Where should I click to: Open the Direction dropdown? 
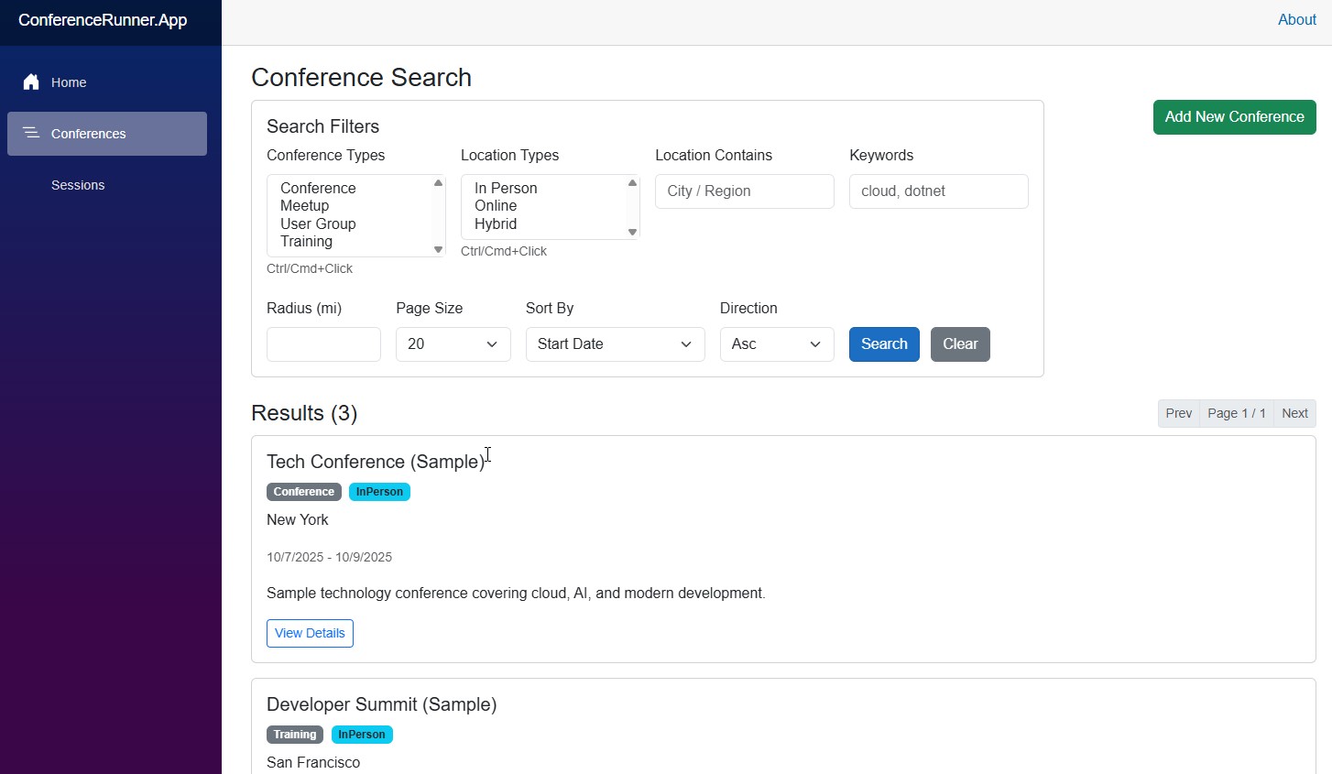776,344
